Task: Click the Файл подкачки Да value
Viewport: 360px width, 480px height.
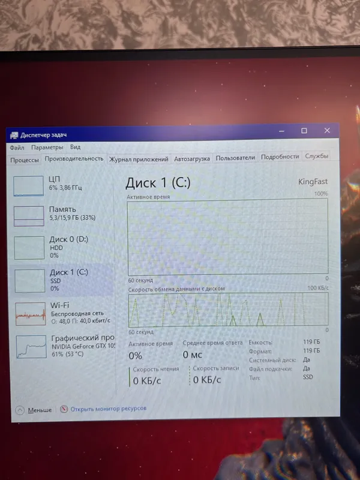Action: click(307, 368)
